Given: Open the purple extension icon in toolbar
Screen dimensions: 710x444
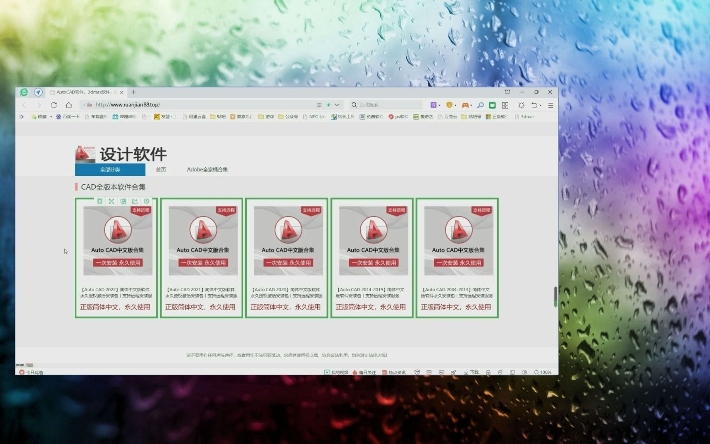Looking at the screenshot, I should point(433,105).
